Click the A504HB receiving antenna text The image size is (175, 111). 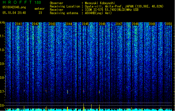(98, 13)
